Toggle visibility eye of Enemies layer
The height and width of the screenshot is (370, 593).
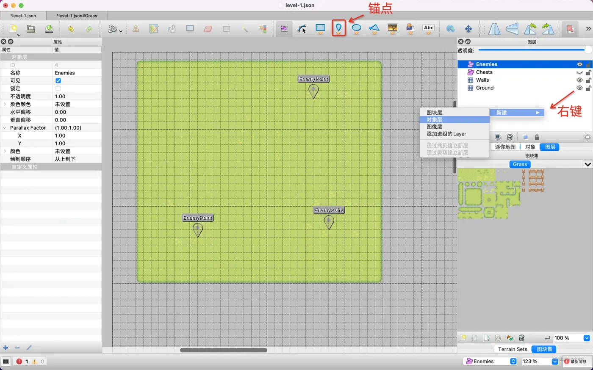579,64
